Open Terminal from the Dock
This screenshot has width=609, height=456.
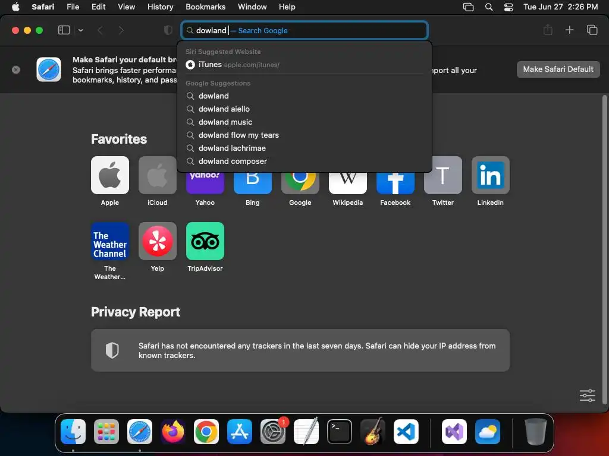pos(340,432)
